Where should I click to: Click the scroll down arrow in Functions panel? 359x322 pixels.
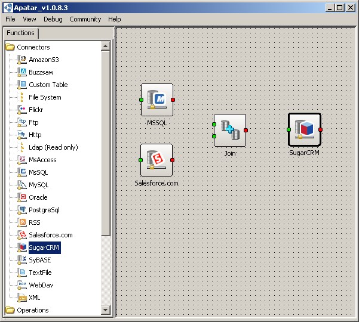(x=105, y=310)
